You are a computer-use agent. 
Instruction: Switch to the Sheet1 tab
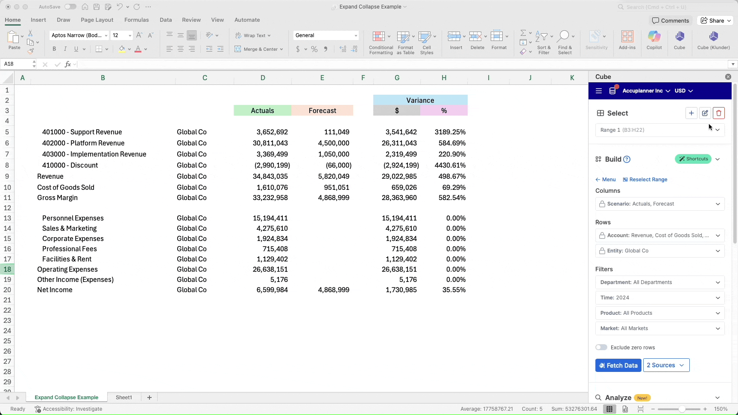coord(124,398)
